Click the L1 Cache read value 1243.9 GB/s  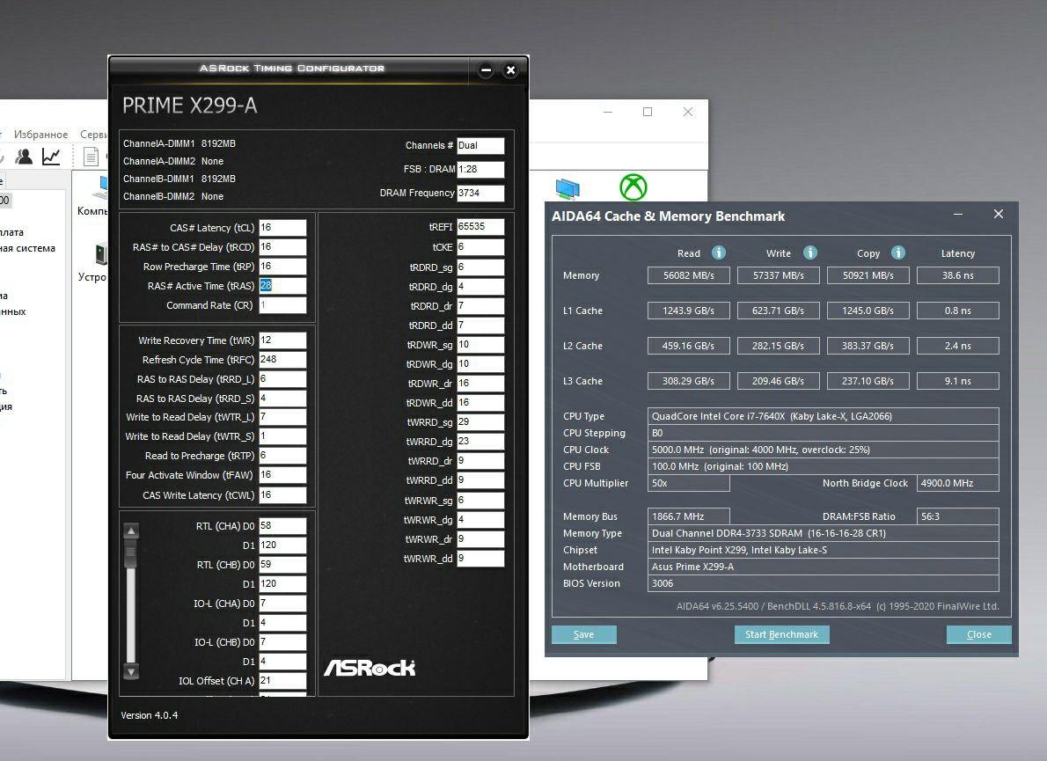coord(688,311)
